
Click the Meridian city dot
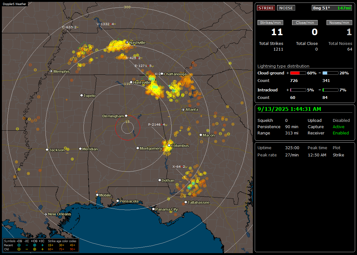[x=80, y=149]
